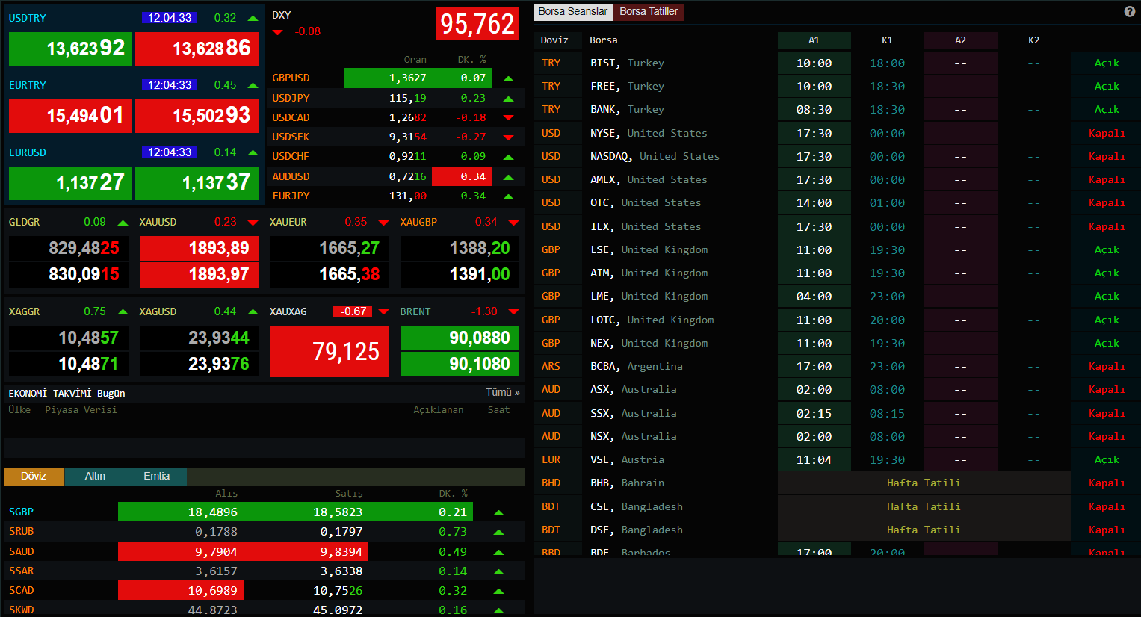Click the red down arrow next to BRENT

(x=513, y=311)
